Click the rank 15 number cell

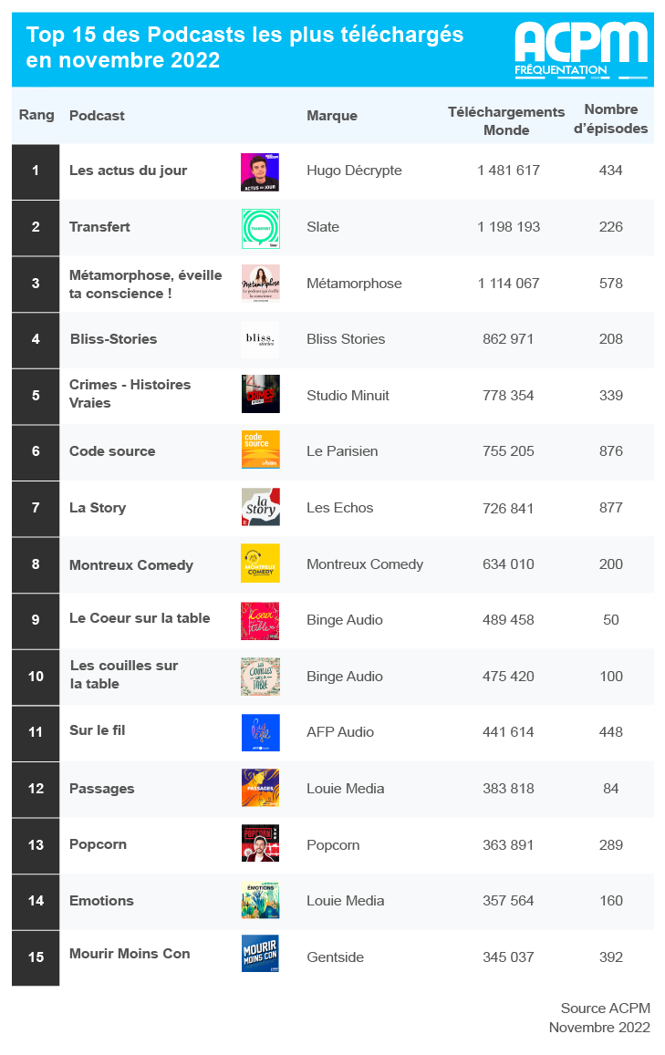tap(36, 957)
